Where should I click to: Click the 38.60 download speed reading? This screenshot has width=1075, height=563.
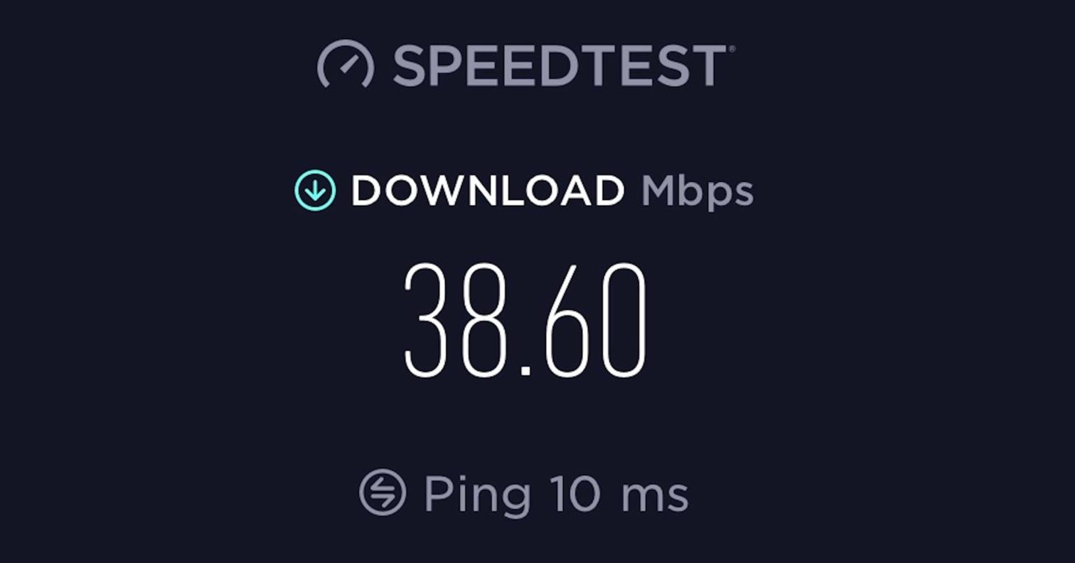coord(525,320)
